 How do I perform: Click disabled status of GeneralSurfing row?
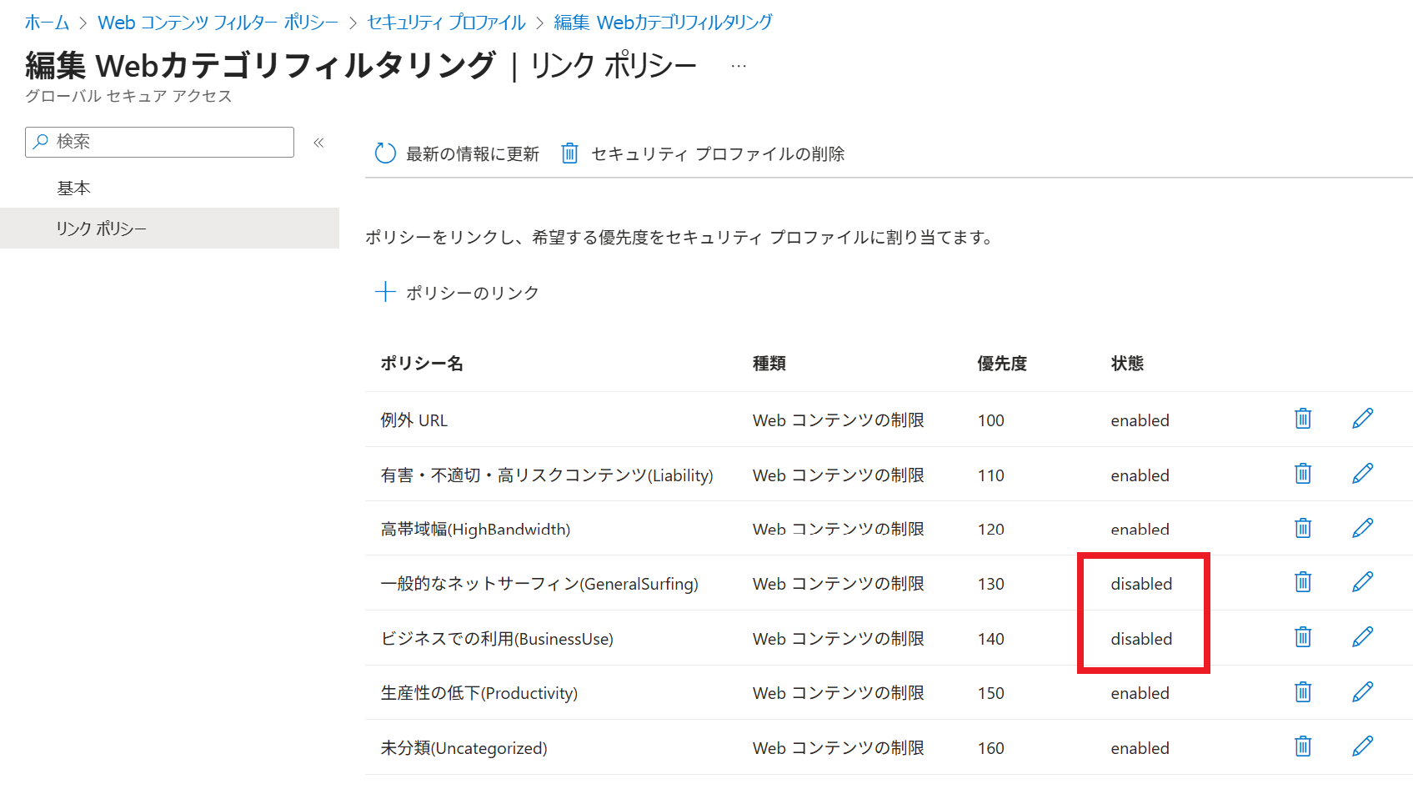[1141, 584]
